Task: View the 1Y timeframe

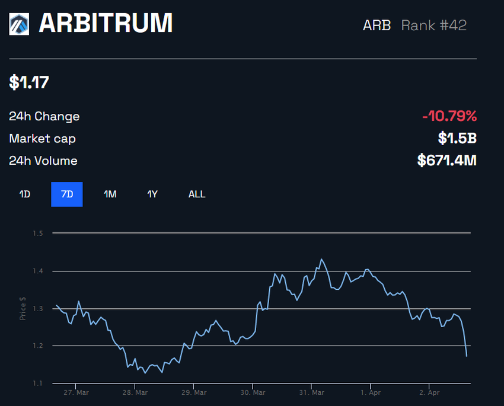Action: [152, 194]
